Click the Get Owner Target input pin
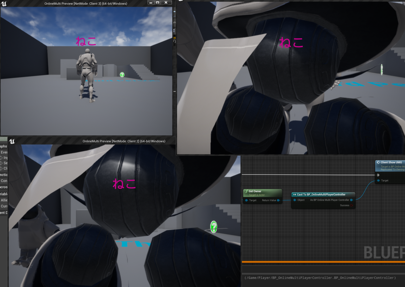 point(246,200)
